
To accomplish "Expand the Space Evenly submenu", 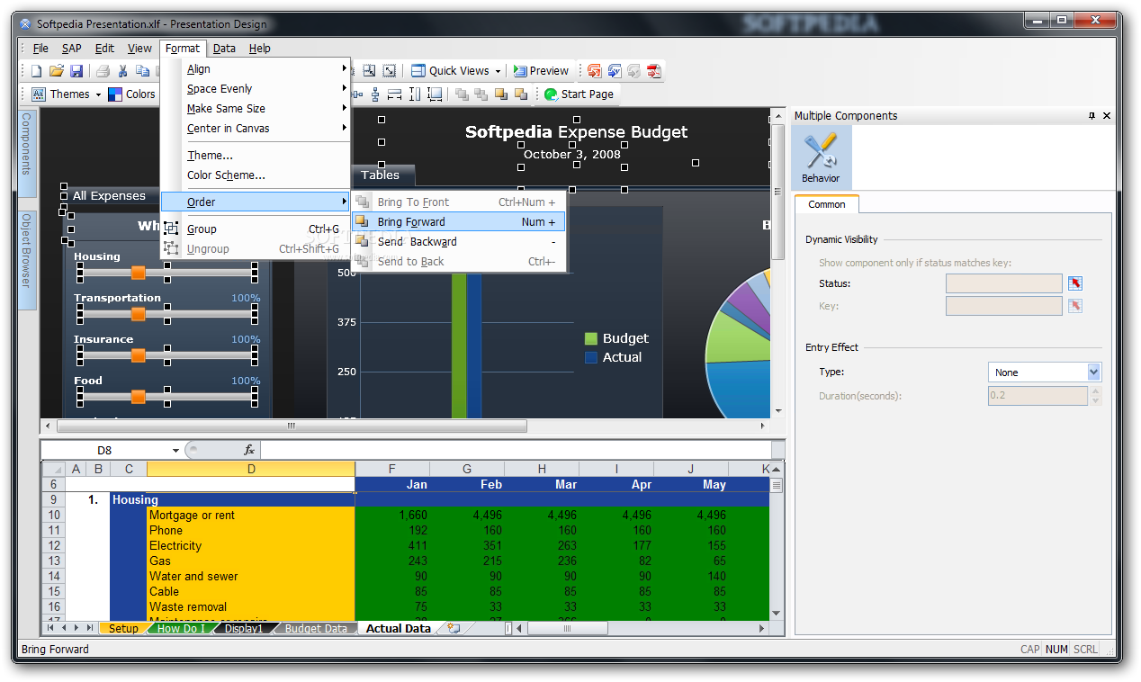I will [255, 89].
